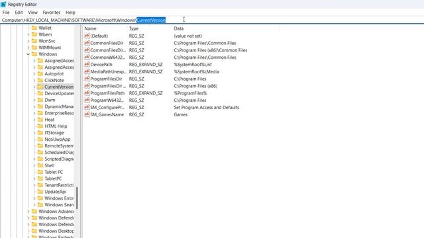424x238 pixels.
Task: Click the ProgramFilesPath string value icon
Action: coord(87,93)
